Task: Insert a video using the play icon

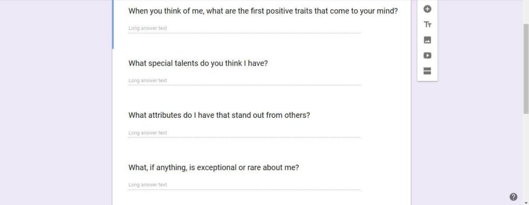Action: pyautogui.click(x=427, y=56)
